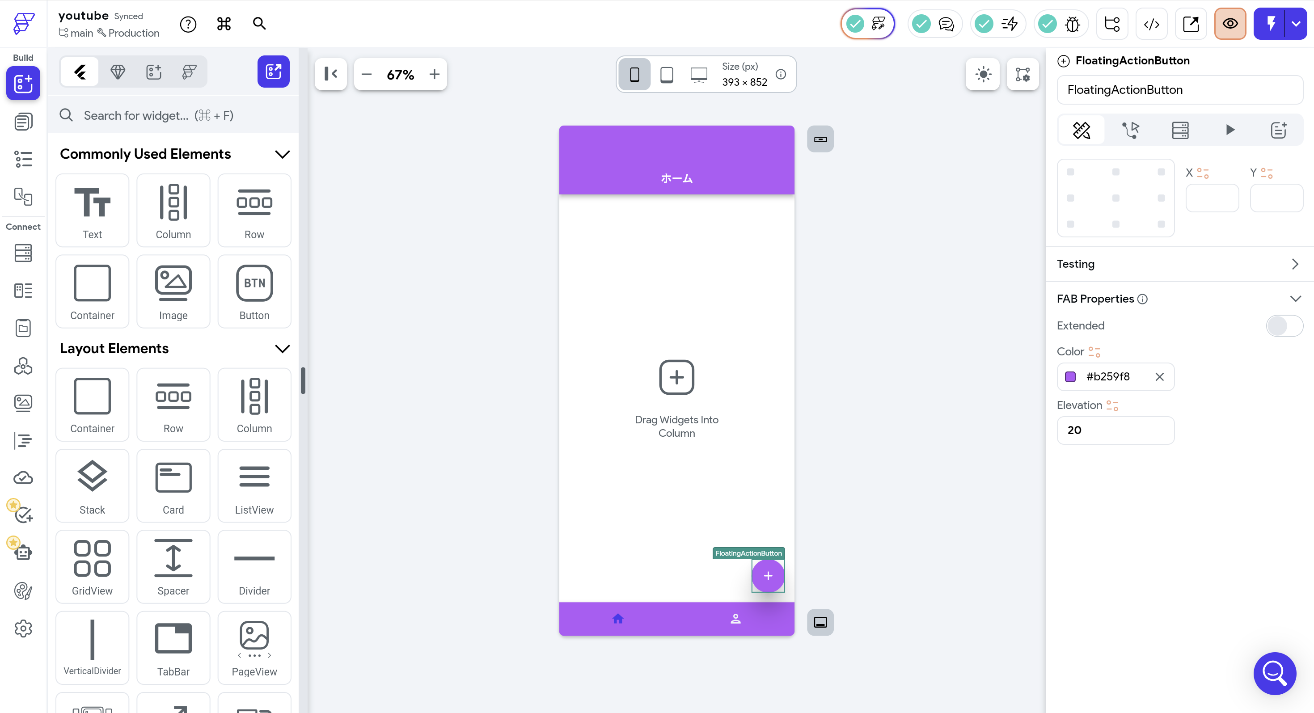Click the debug bug icon
This screenshot has height=713, width=1314.
[x=1073, y=24]
